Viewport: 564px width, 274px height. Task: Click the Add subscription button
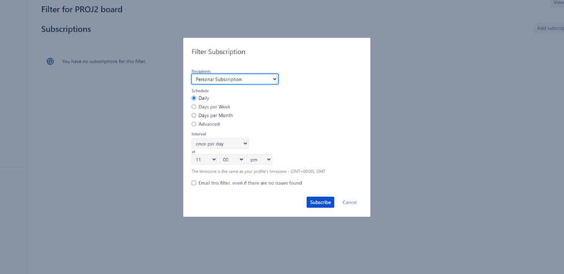coord(549,28)
